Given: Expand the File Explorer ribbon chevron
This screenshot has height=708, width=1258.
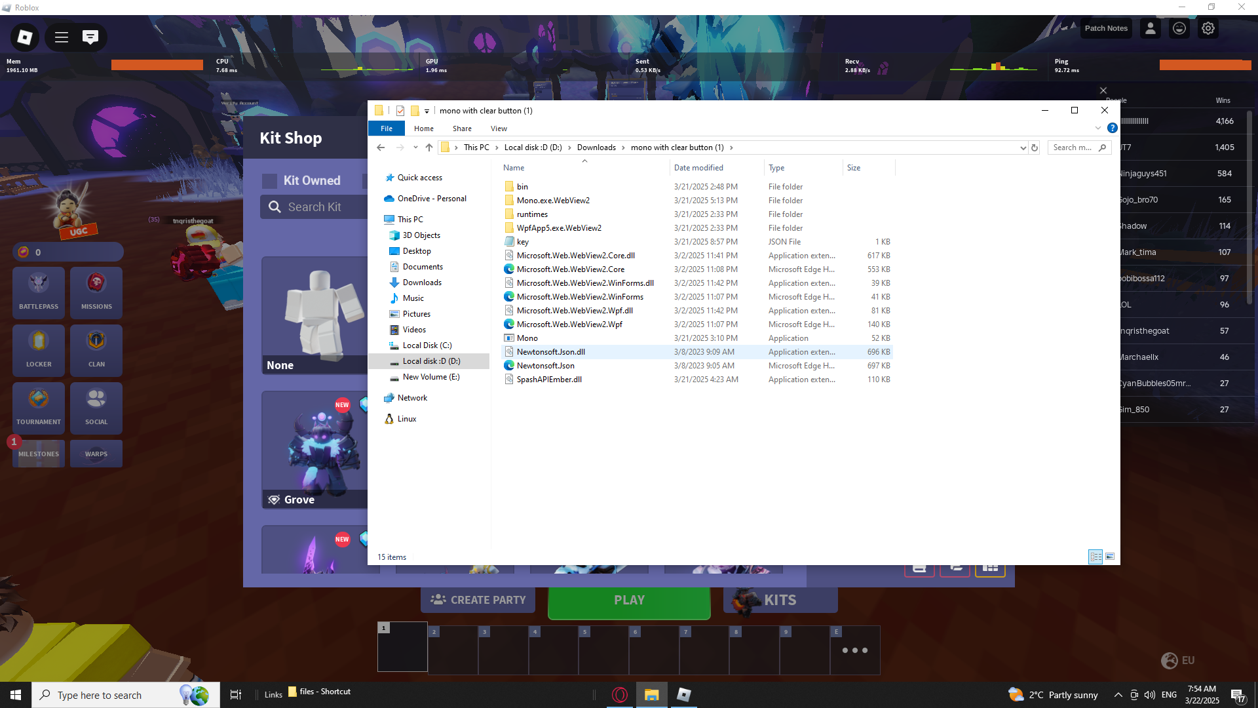Looking at the screenshot, I should point(1098,128).
